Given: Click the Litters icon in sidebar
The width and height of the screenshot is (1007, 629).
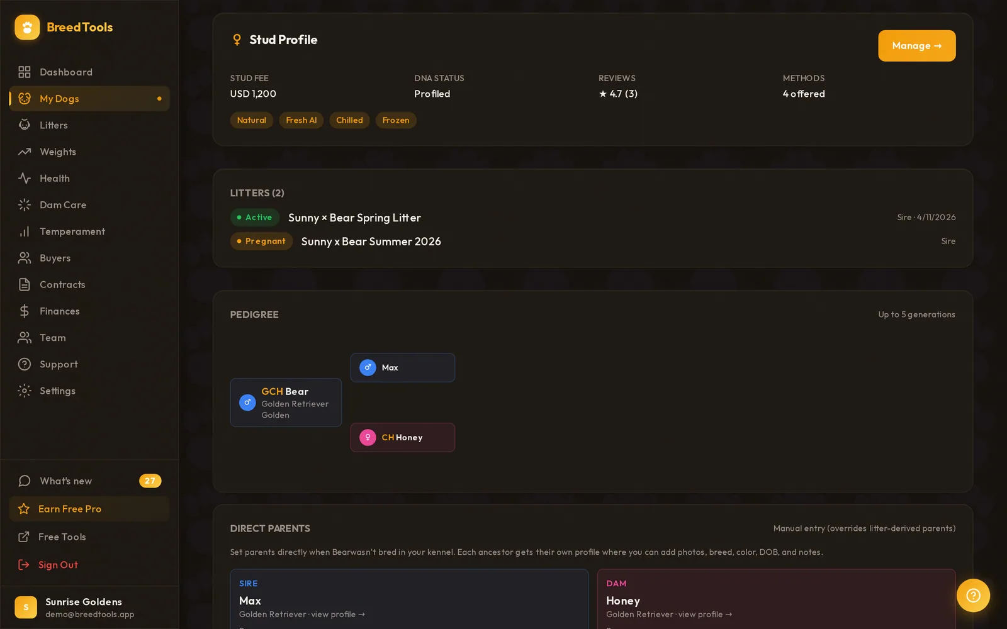Looking at the screenshot, I should coord(25,125).
